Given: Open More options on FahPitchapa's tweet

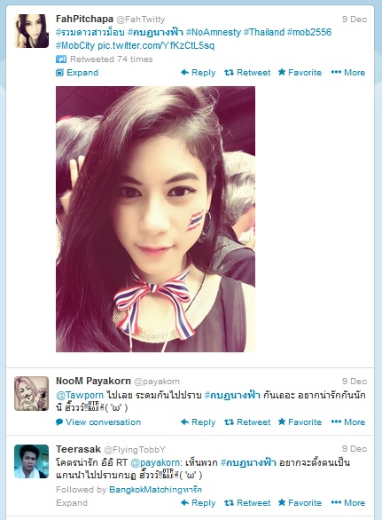Looking at the screenshot, I should (348, 72).
